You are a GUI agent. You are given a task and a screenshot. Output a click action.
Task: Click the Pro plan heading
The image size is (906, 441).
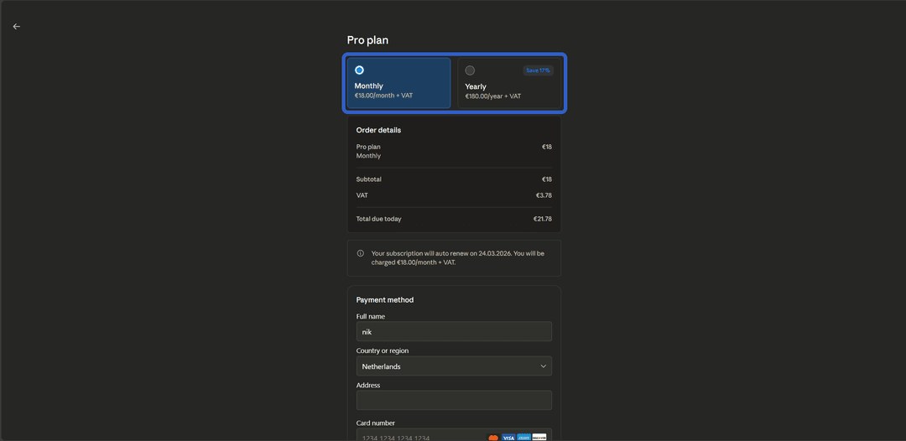pyautogui.click(x=367, y=40)
